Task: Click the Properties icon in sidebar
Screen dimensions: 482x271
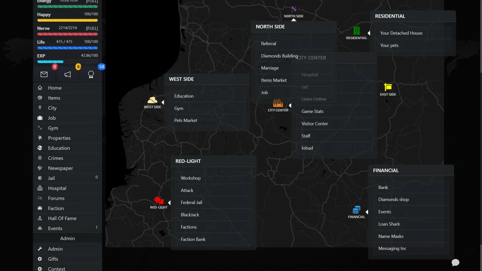Action: tap(40, 138)
